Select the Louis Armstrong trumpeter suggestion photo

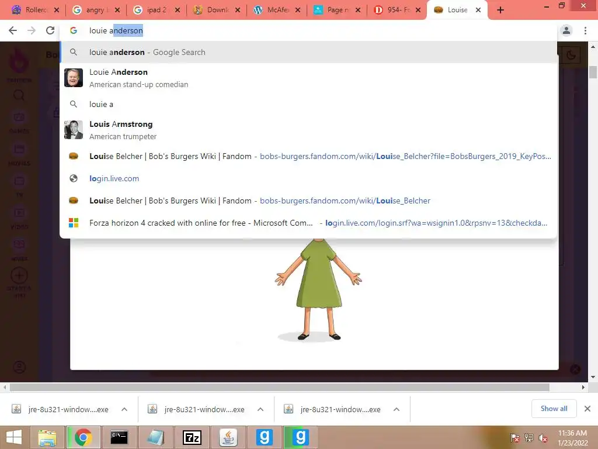73,130
